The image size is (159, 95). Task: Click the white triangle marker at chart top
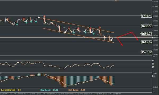tap(116, 1)
